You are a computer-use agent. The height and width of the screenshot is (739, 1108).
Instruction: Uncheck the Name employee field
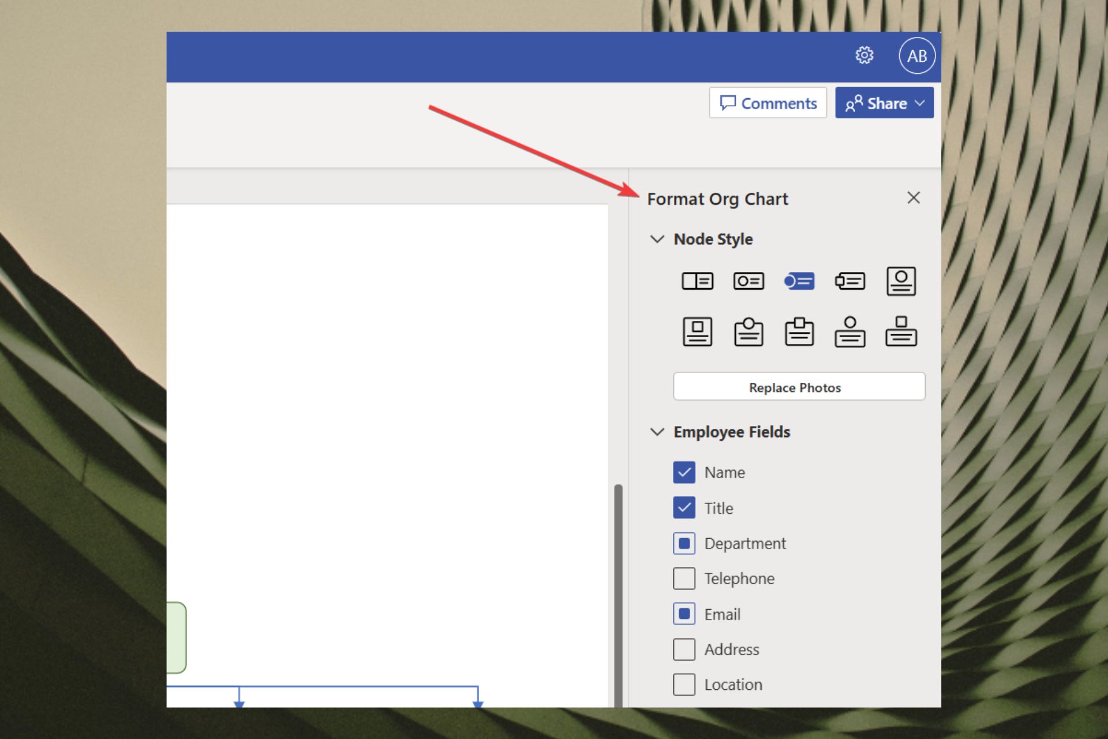684,472
